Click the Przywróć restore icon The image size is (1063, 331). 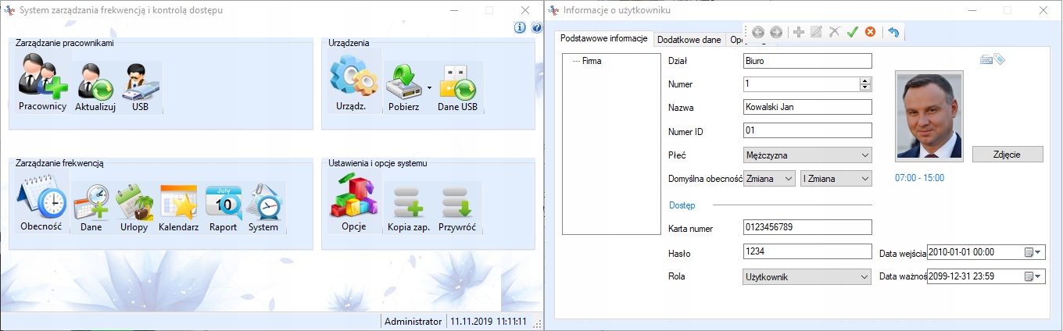(x=457, y=208)
